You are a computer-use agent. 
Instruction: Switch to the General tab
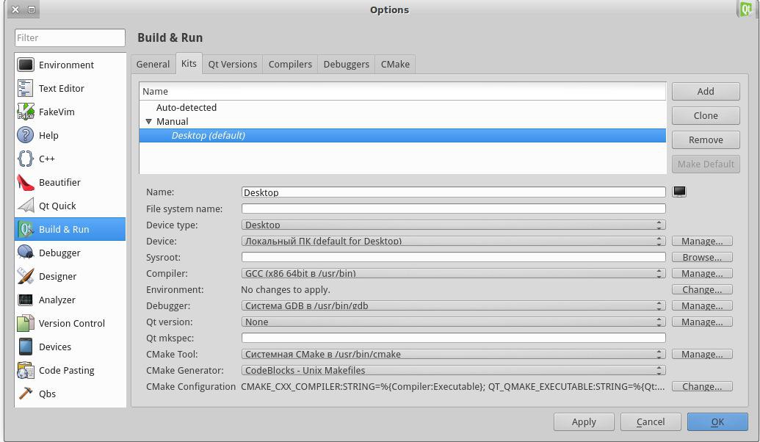[x=153, y=64]
